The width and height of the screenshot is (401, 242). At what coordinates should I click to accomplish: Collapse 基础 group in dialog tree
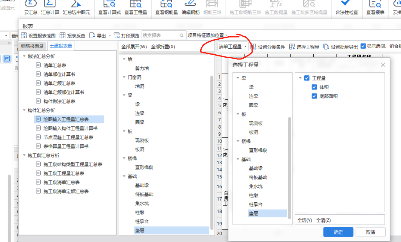tap(238, 159)
